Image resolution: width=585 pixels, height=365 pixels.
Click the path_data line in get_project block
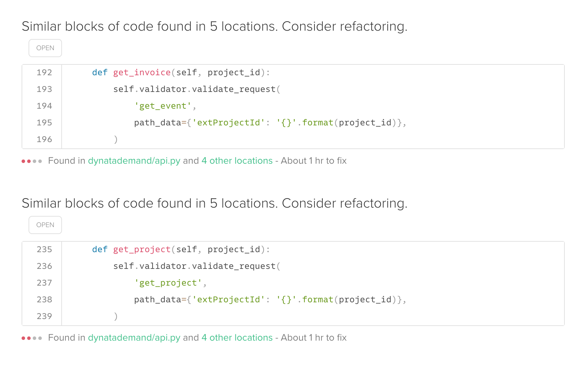tap(270, 300)
